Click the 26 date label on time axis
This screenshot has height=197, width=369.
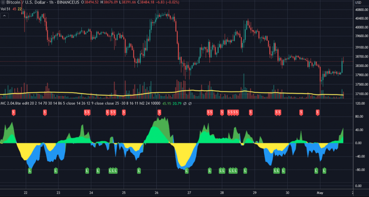(156, 192)
